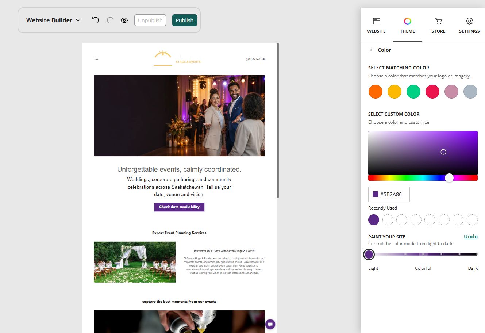The width and height of the screenshot is (485, 333).
Task: Click the 'Expert Event Planning Services' heading
Action: point(179,233)
